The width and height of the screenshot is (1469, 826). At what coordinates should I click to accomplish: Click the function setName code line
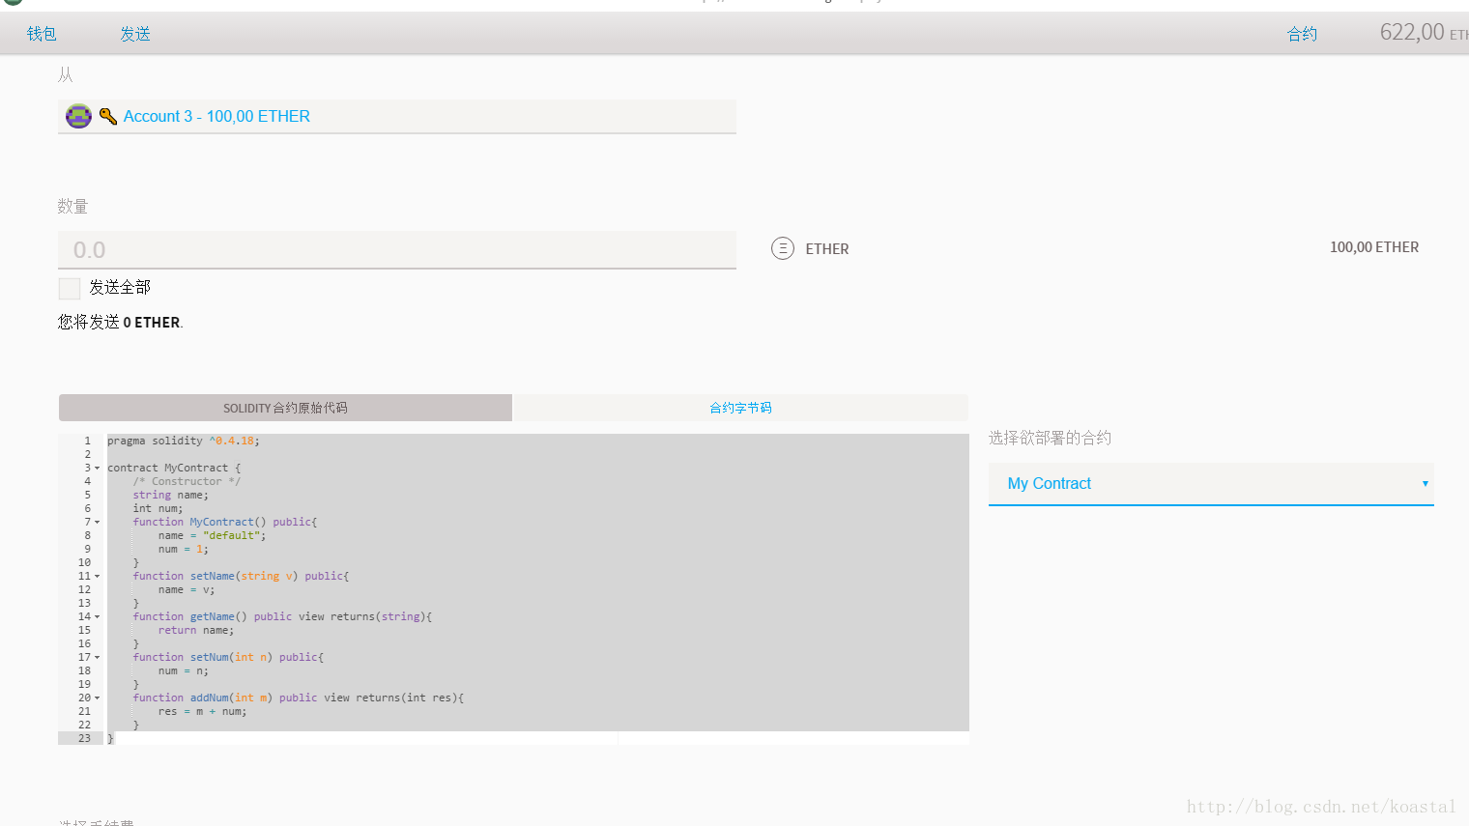coord(241,576)
